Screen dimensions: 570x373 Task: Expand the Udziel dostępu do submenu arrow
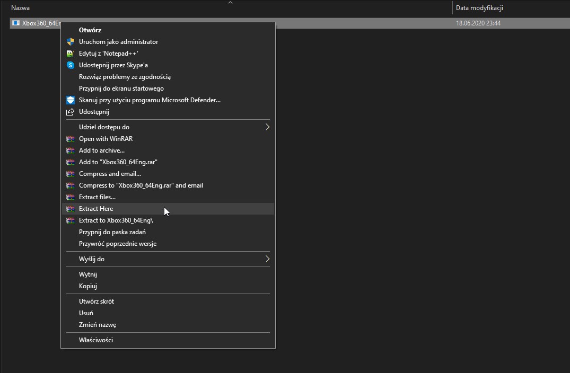click(x=267, y=127)
